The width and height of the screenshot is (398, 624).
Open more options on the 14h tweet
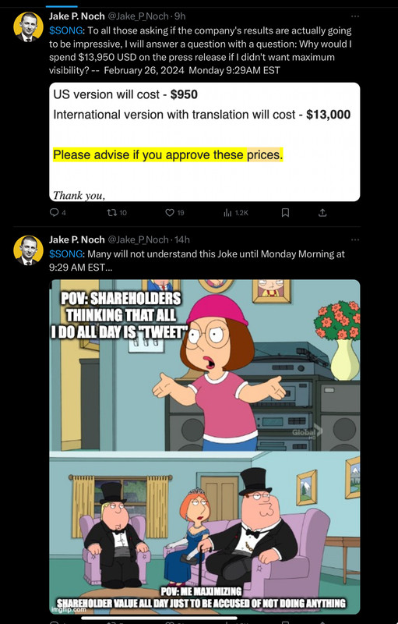tap(355, 240)
